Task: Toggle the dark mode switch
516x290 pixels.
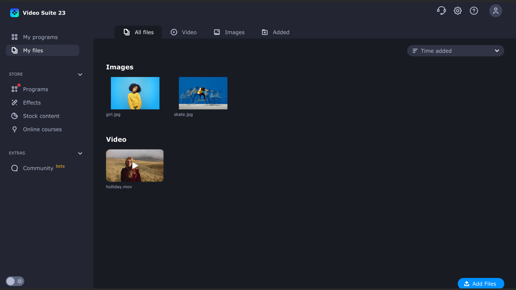Action: click(11, 281)
